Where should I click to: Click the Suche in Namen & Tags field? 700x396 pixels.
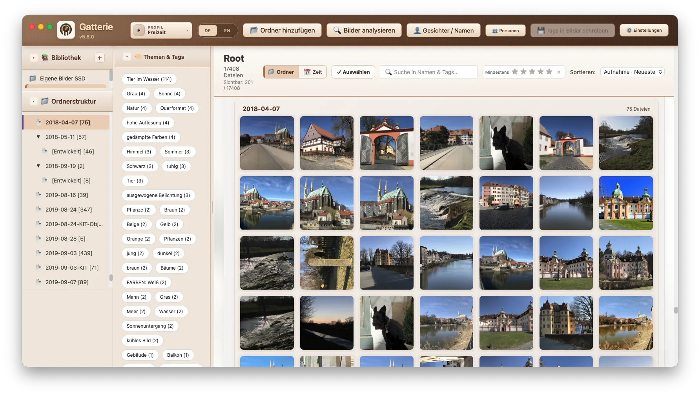point(429,72)
